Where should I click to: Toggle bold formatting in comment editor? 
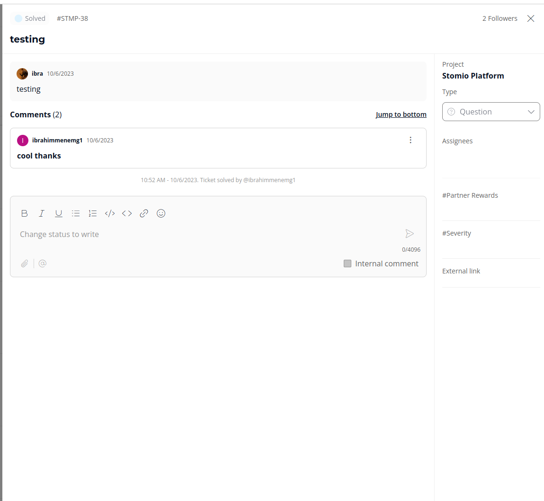point(25,213)
